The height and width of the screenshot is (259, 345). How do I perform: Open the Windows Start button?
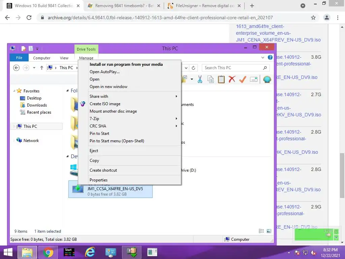(8, 252)
